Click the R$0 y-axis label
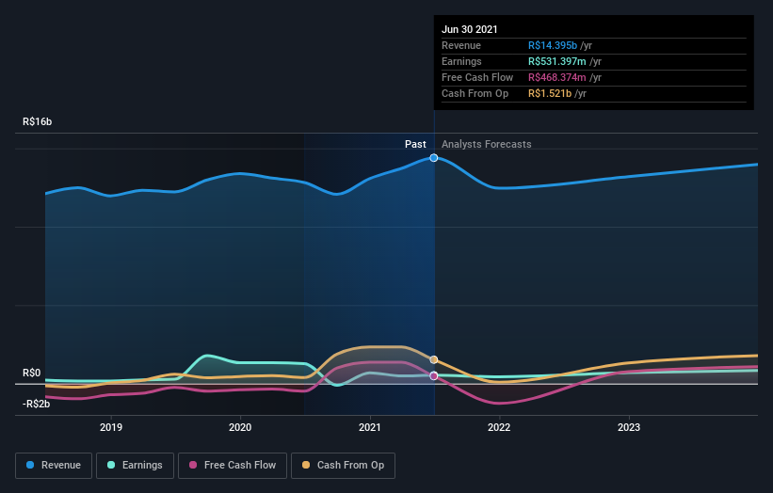Image resolution: width=773 pixels, height=493 pixels. point(32,373)
